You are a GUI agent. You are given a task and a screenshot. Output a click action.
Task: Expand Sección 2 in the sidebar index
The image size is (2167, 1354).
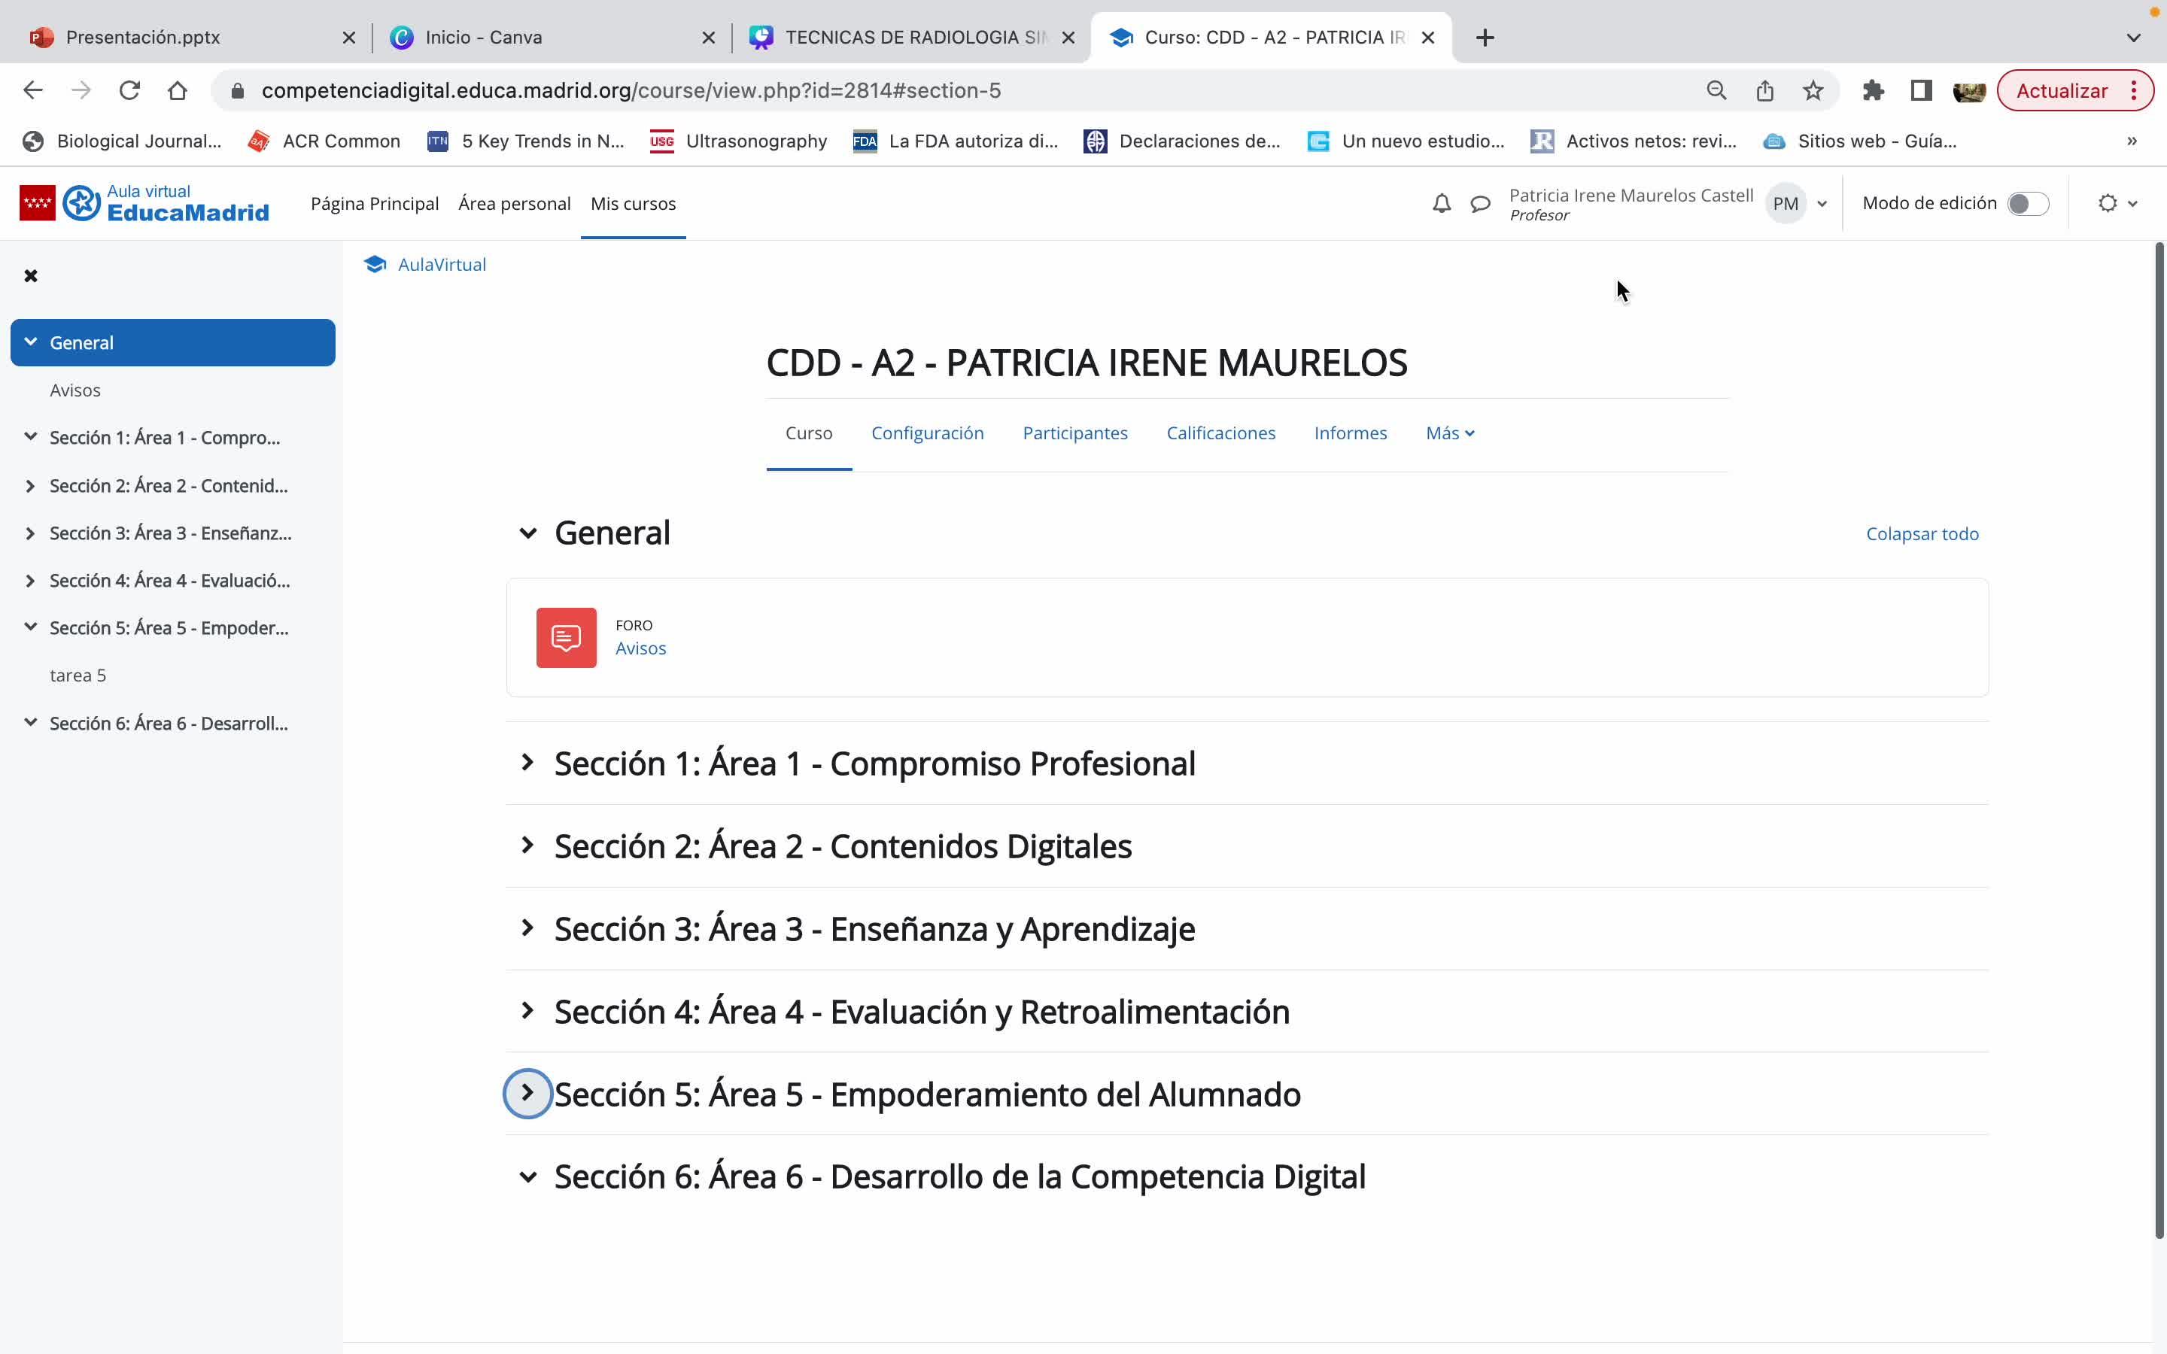click(x=30, y=485)
